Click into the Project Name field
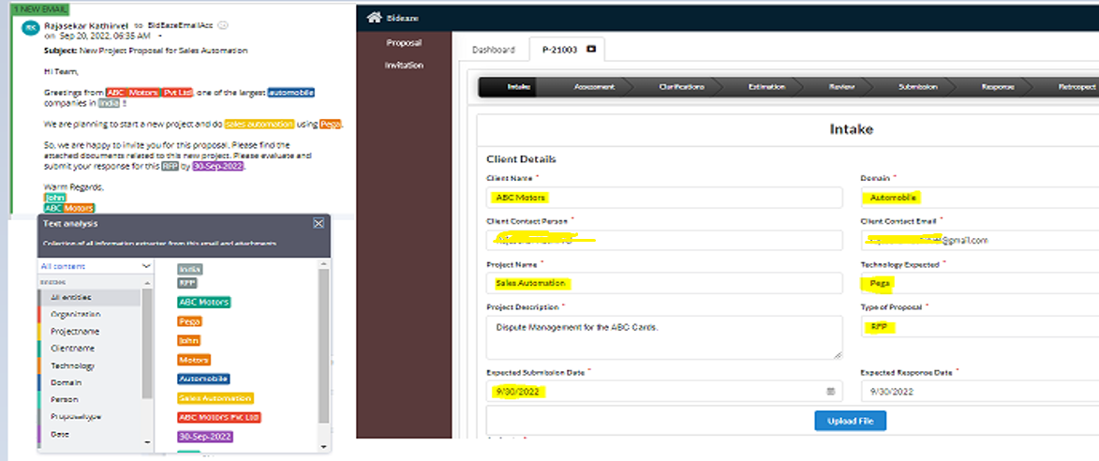The image size is (1099, 461). point(663,283)
